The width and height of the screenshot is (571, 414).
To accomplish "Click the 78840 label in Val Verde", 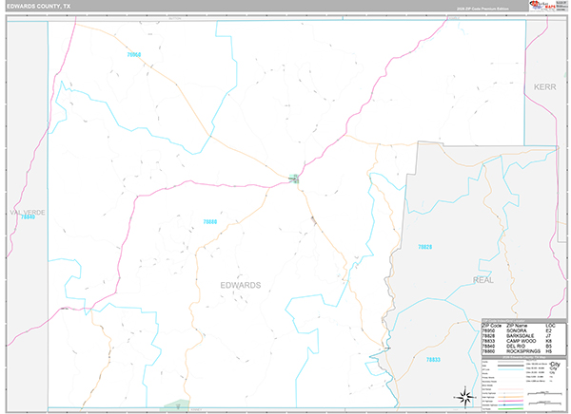I will coord(28,217).
